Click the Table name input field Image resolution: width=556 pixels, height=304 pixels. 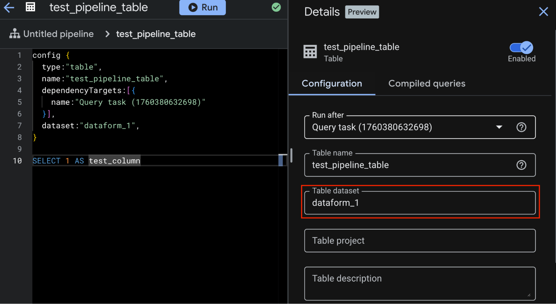[409, 165]
